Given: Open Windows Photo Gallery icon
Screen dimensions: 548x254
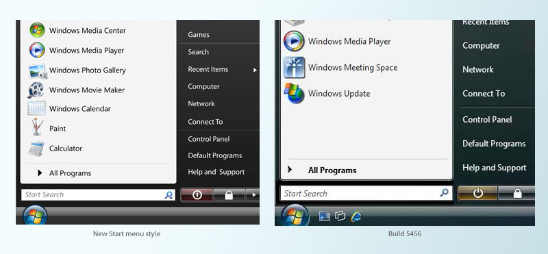Looking at the screenshot, I should (x=38, y=71).
